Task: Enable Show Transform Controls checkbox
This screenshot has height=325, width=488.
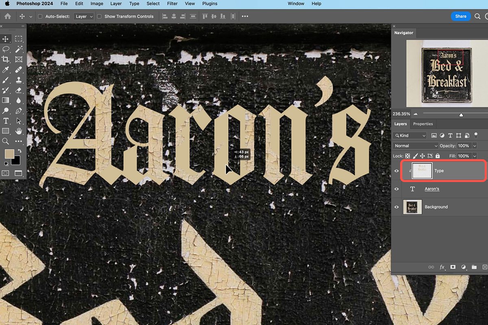Action: tap(99, 16)
